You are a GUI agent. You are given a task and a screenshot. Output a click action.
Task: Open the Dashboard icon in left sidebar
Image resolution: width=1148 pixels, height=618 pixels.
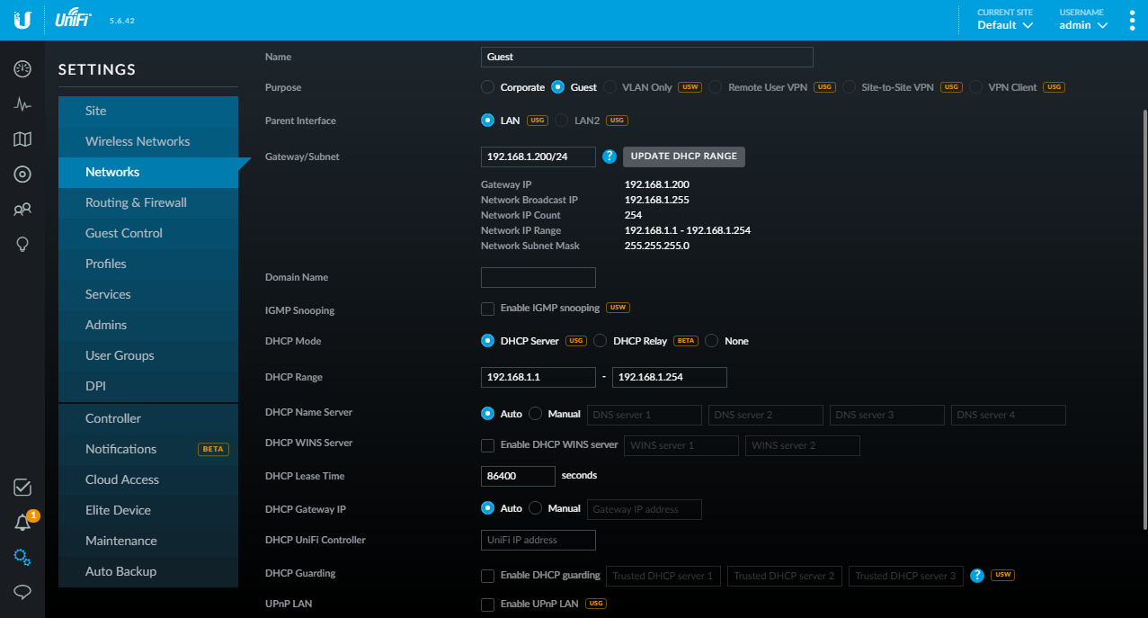tap(22, 69)
